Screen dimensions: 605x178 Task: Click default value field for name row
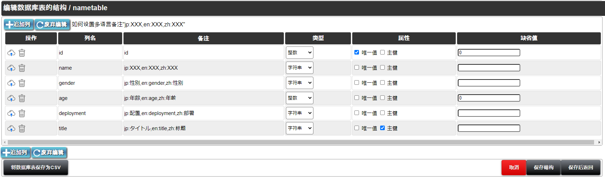[x=489, y=68]
